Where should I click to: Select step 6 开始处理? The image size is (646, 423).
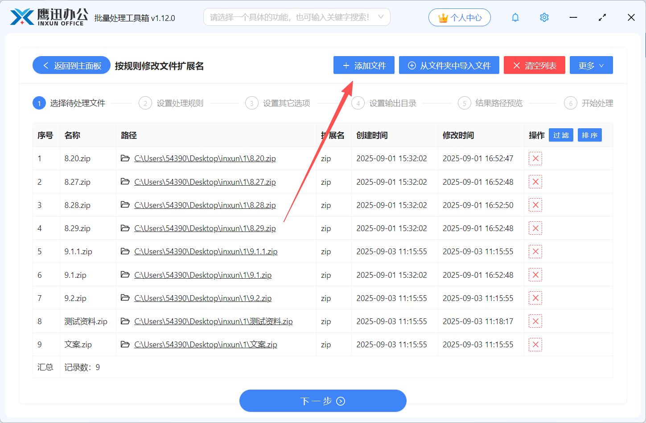[x=589, y=103]
